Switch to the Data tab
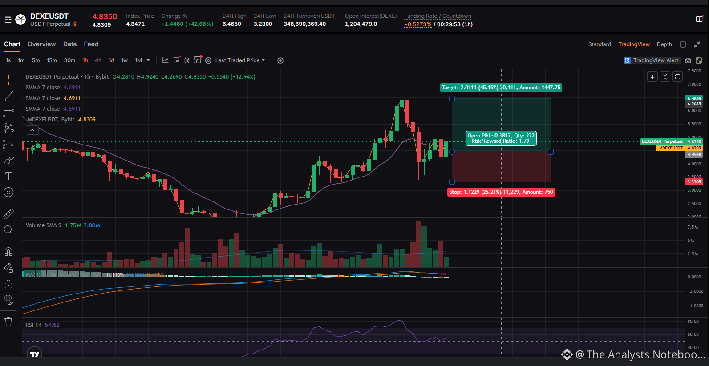This screenshot has width=709, height=366. [70, 44]
